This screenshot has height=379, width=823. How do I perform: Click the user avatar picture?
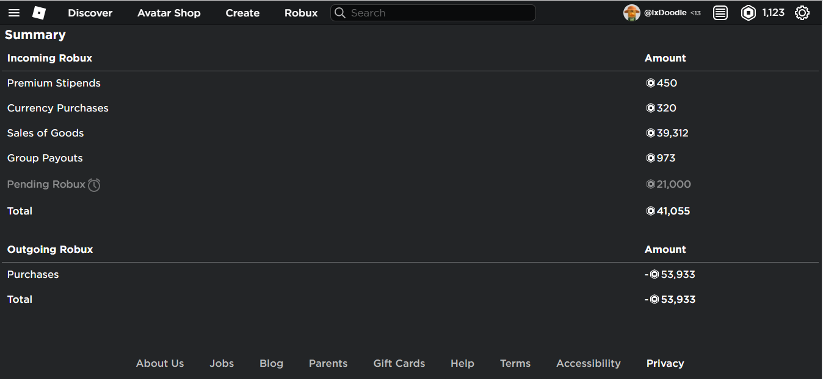point(631,13)
